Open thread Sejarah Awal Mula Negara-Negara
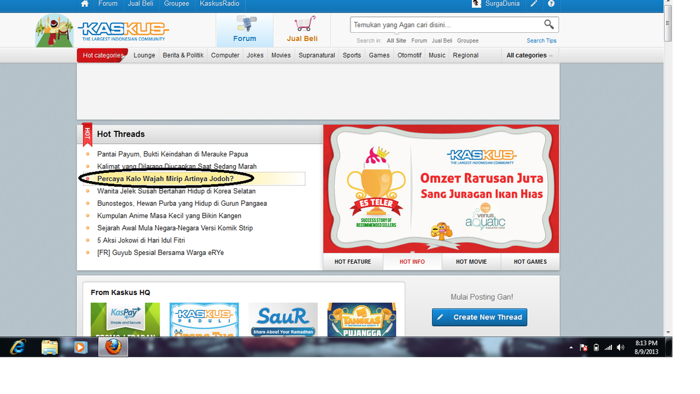This screenshot has width=700, height=394. pyautogui.click(x=175, y=228)
